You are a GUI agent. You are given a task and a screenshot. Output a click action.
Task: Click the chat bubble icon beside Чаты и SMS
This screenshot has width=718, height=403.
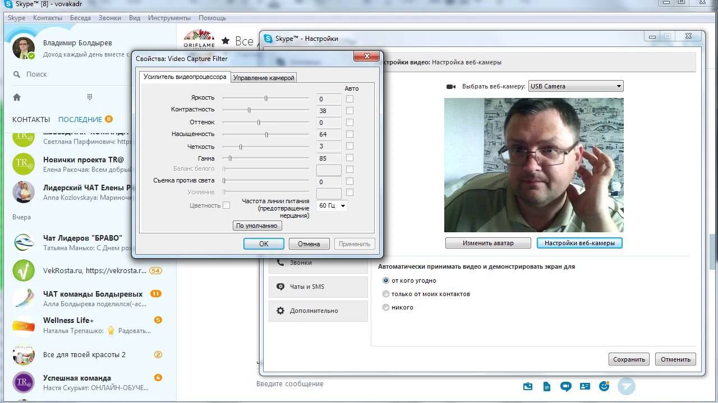click(x=280, y=287)
